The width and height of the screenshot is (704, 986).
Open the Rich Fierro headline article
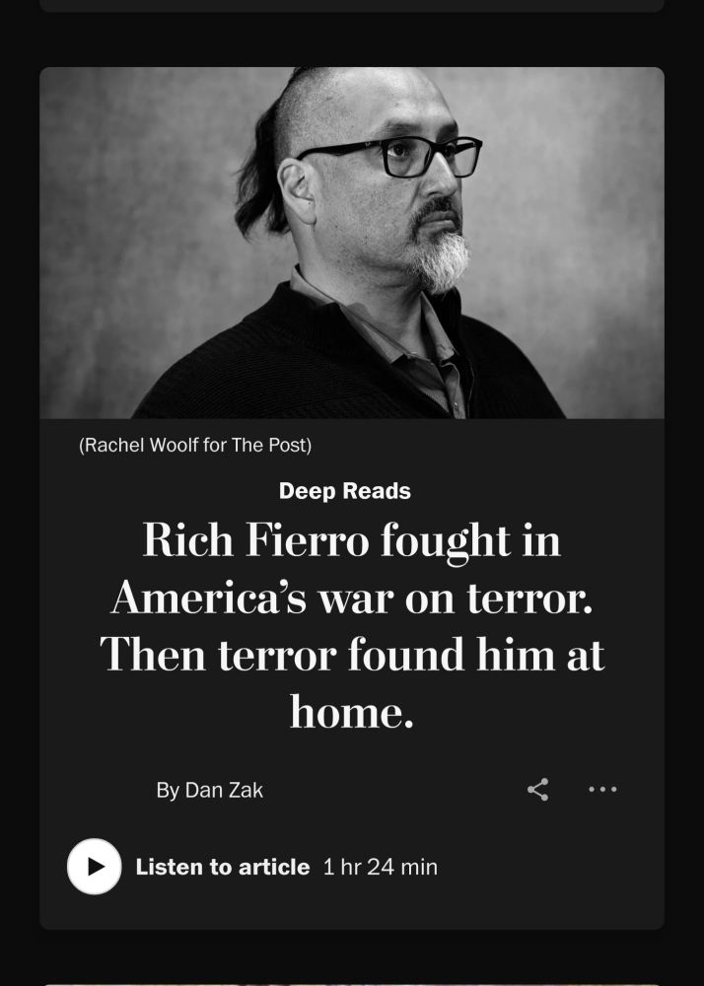point(351,626)
